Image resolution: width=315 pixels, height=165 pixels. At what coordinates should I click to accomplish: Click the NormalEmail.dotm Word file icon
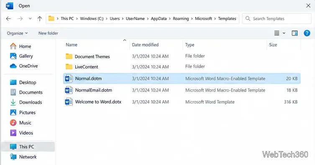point(69,90)
